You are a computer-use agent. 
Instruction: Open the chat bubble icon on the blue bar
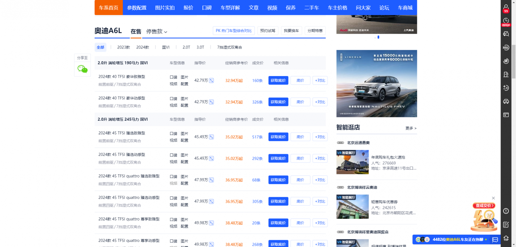[495, 239]
